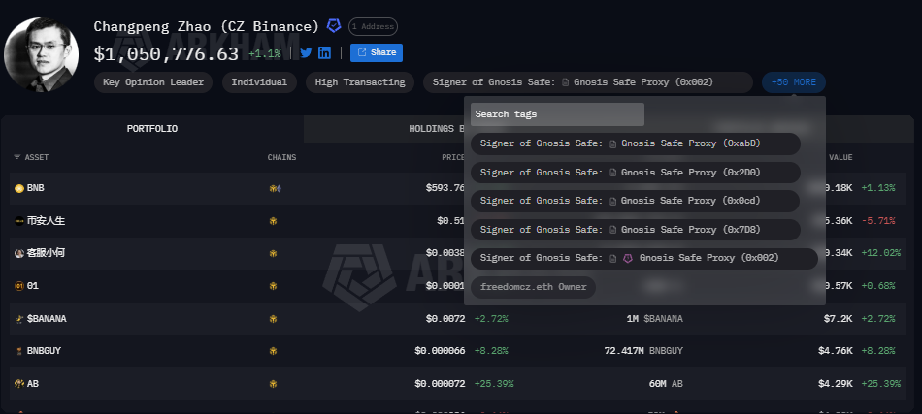Click the chain icon in the BNBGUY row
Viewport: 922px width, 414px height.
point(273,351)
